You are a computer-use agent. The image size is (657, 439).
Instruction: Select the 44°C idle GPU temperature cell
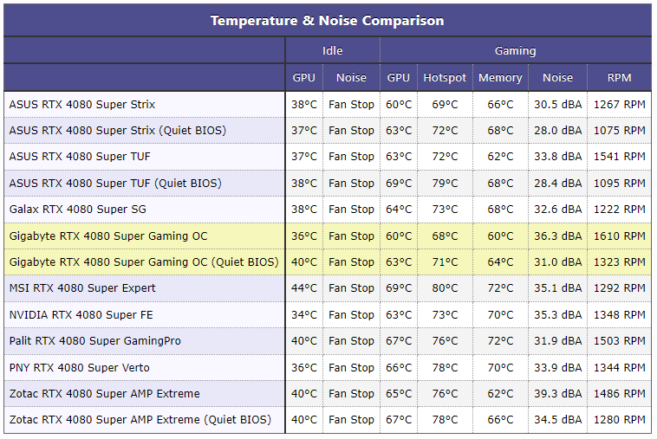coord(304,288)
